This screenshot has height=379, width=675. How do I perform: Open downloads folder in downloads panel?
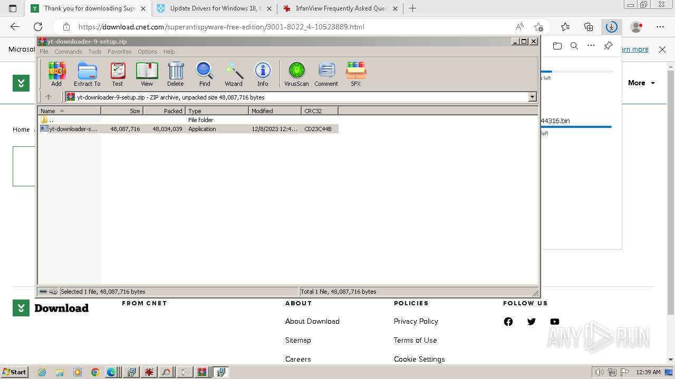pos(557,46)
